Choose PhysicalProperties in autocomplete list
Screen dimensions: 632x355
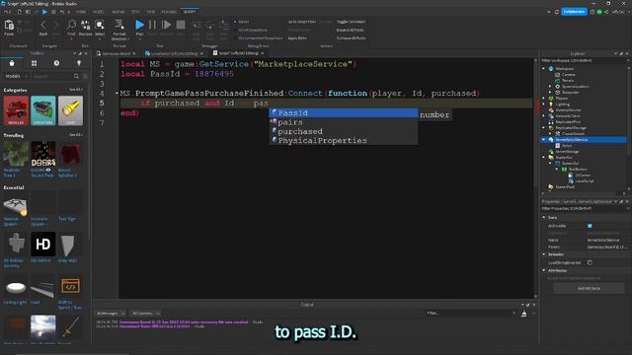[344, 141]
